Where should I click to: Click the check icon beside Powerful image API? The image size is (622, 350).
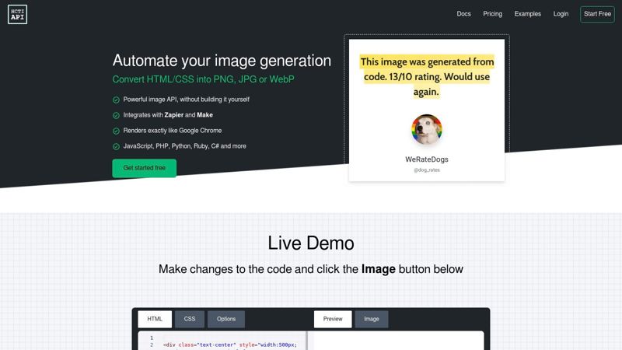(116, 100)
